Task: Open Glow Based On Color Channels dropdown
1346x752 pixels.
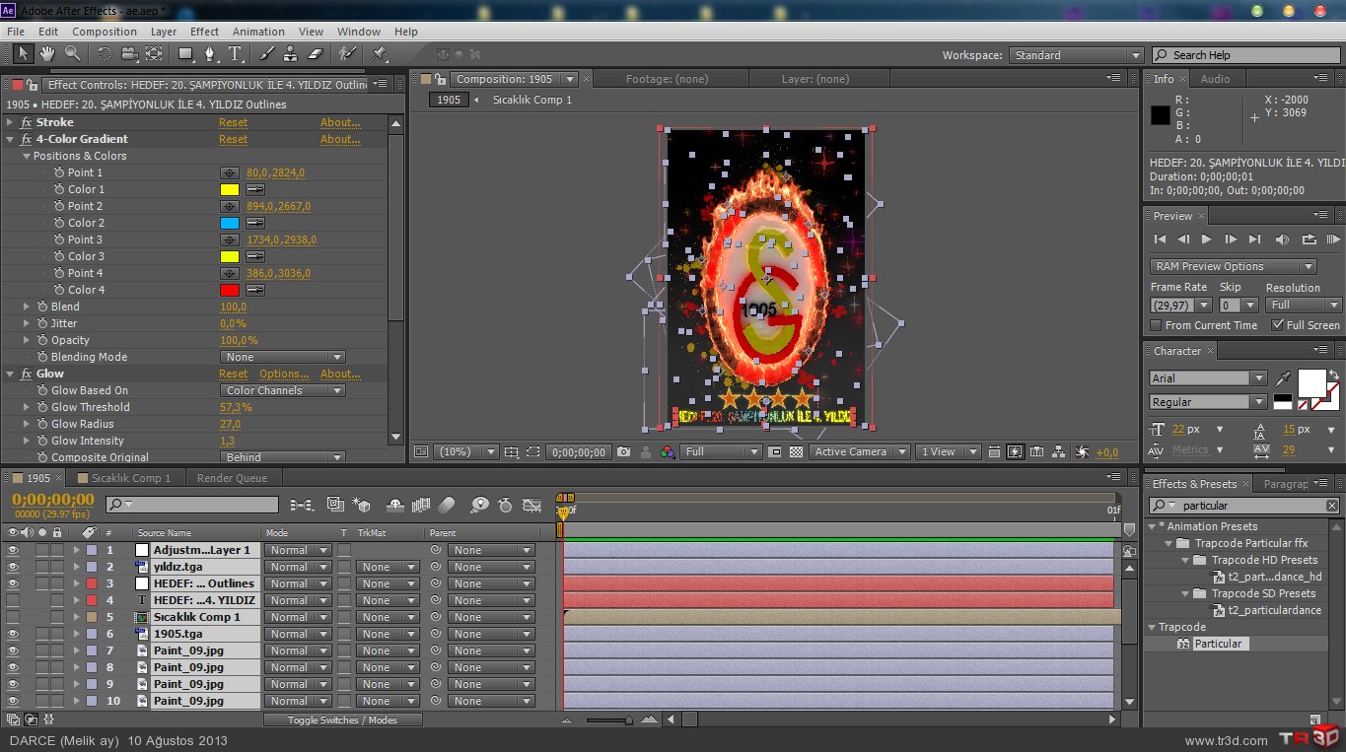Action: pyautogui.click(x=282, y=390)
